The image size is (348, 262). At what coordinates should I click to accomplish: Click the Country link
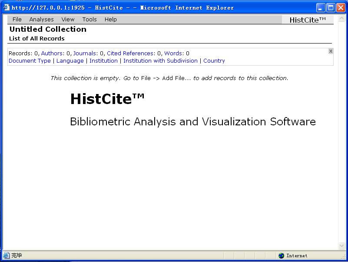[214, 61]
